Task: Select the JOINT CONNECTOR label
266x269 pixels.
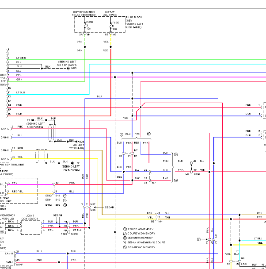Action: (x=30, y=217)
